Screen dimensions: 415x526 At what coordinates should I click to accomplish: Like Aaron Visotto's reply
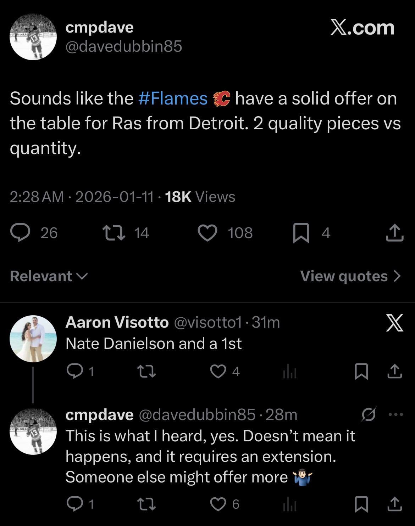click(217, 371)
